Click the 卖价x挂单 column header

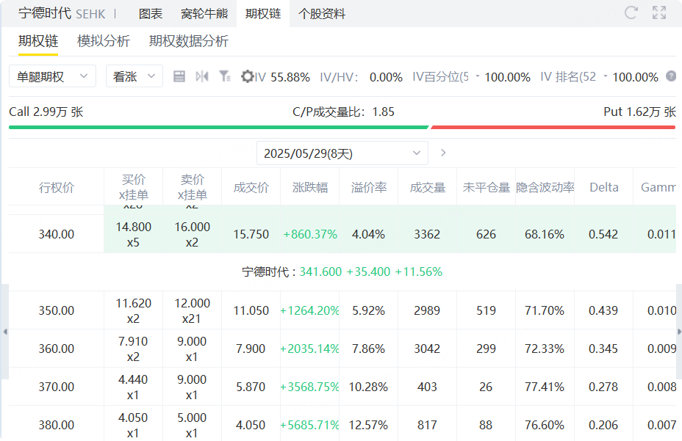tap(193, 187)
